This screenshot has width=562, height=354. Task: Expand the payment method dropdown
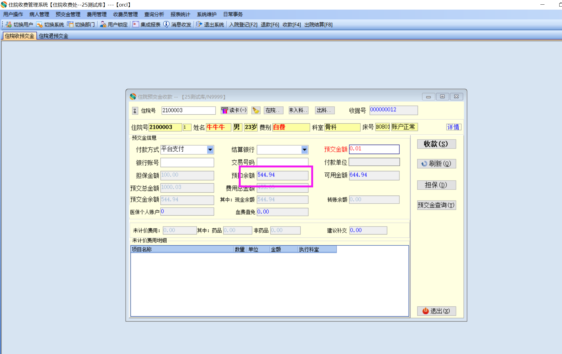pyautogui.click(x=210, y=150)
